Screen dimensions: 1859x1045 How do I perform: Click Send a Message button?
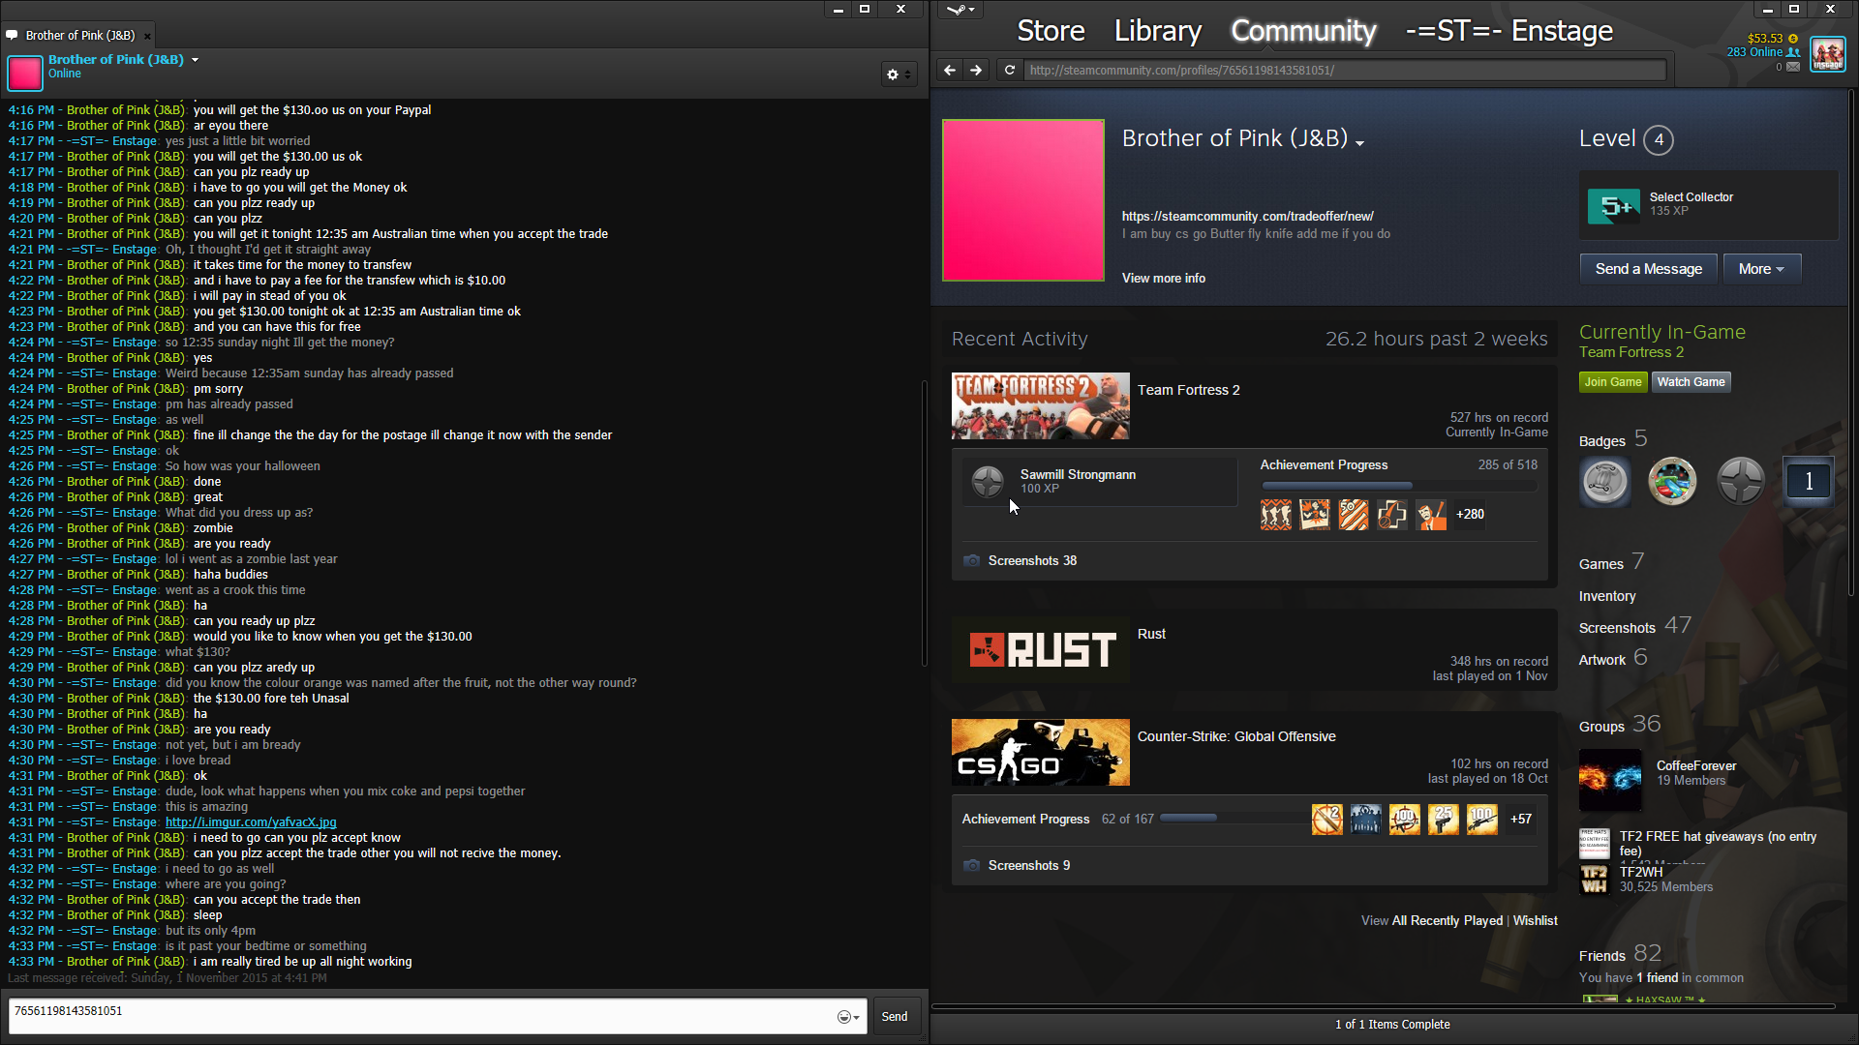click(1648, 269)
